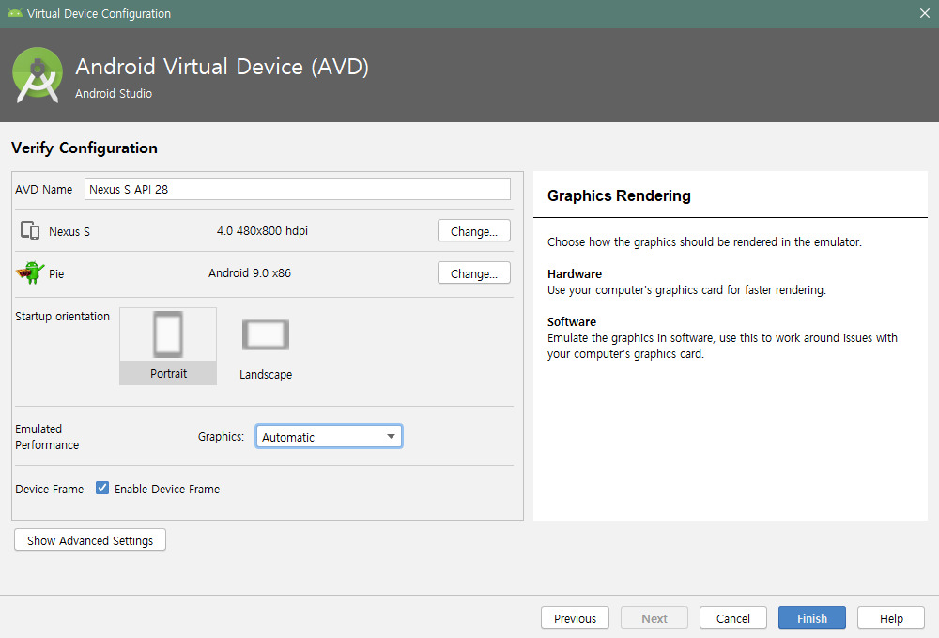Screen dimensions: 939x638
Task: Select Portrait startup orientation
Action: 168,347
